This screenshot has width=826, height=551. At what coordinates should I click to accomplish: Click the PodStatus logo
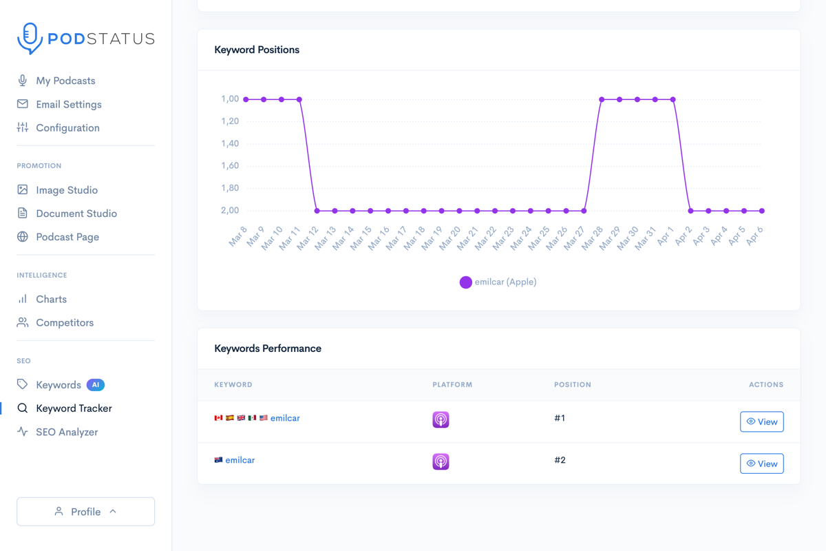85,39
